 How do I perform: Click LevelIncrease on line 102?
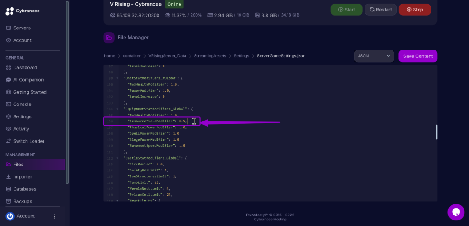(x=146, y=97)
